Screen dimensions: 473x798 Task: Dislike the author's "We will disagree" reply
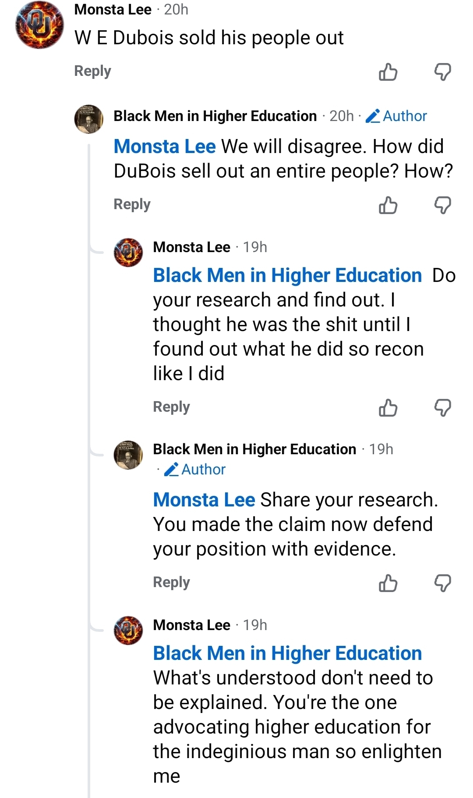point(442,205)
